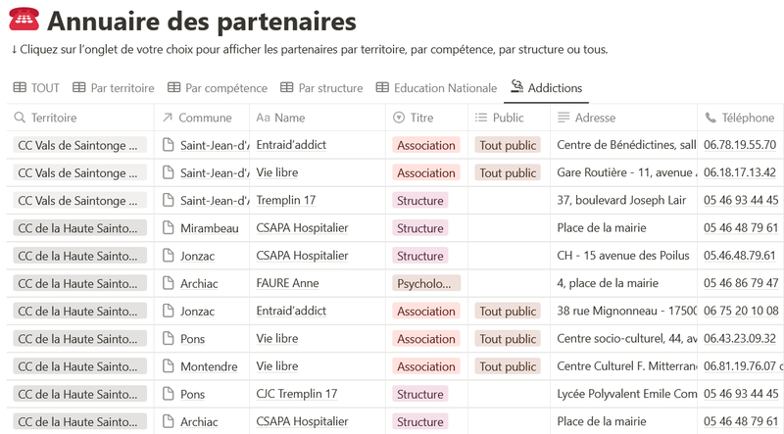Click the Adresse column text icon
Screen dimensions: 784x434
click(x=563, y=118)
